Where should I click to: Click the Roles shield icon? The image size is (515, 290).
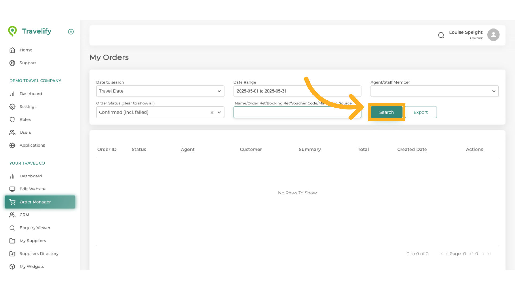click(x=12, y=119)
